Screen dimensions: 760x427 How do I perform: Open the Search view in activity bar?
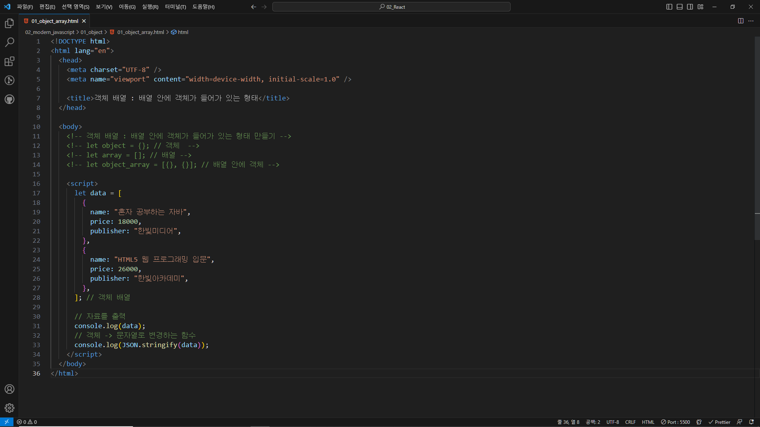[9, 42]
